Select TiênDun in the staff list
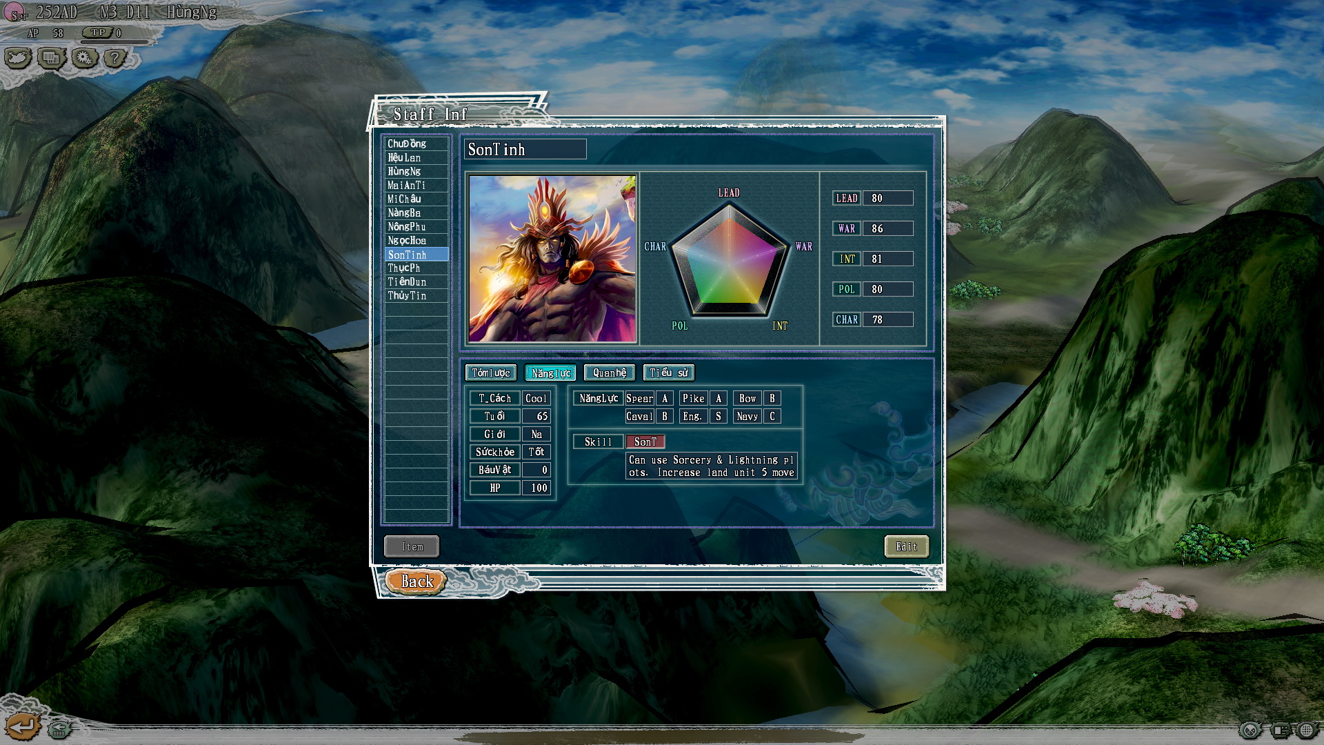This screenshot has width=1324, height=745. pos(417,281)
